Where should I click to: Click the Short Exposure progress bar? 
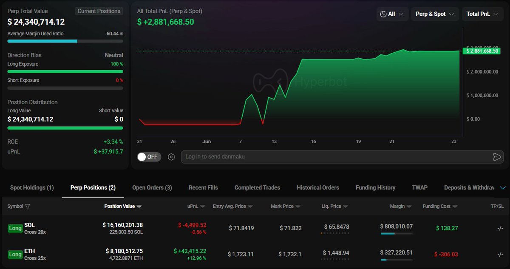[x=65, y=88]
